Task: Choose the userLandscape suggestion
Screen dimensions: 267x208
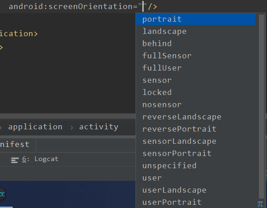Action: point(196,190)
